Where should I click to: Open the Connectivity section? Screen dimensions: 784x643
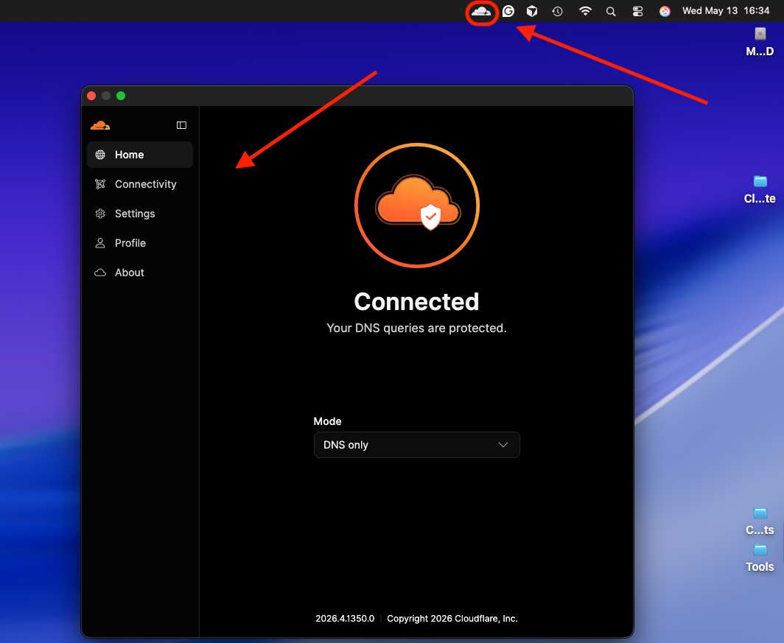(x=140, y=184)
